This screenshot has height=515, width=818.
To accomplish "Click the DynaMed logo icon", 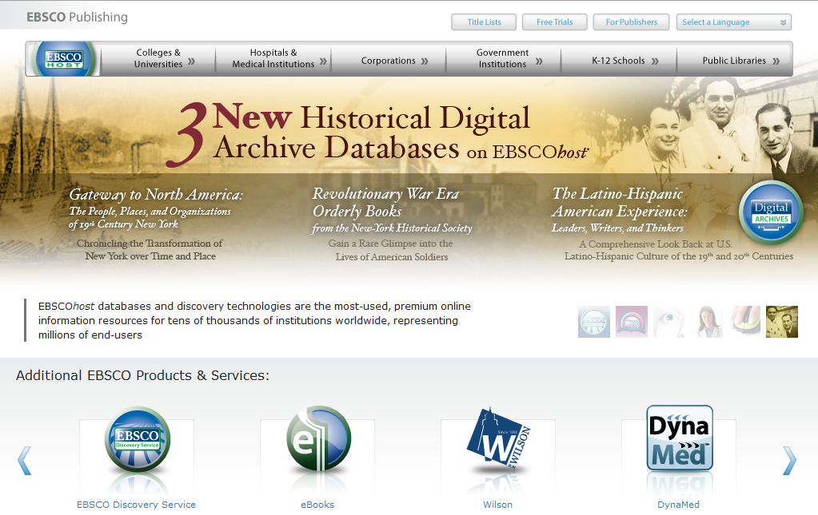I will (x=680, y=438).
